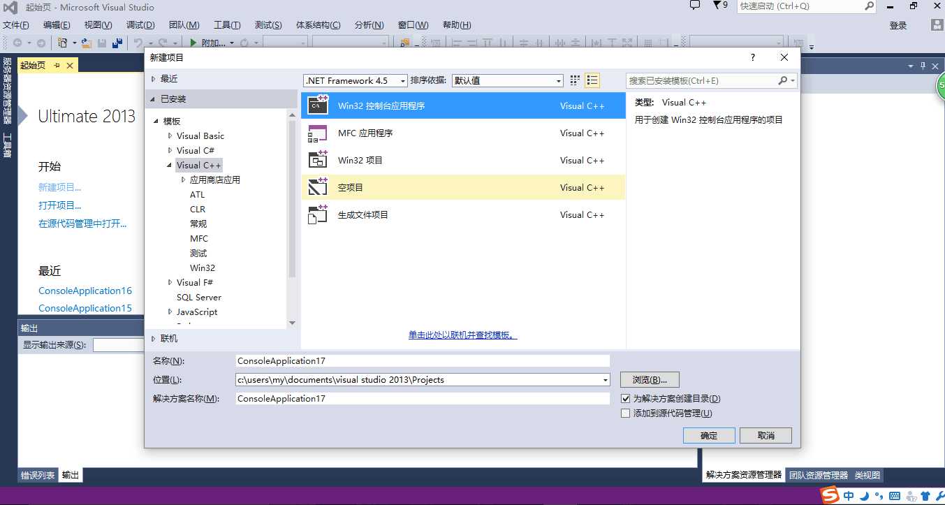Toggle the 中 Chinese input mode icon
This screenshot has height=505, width=945.
[849, 496]
